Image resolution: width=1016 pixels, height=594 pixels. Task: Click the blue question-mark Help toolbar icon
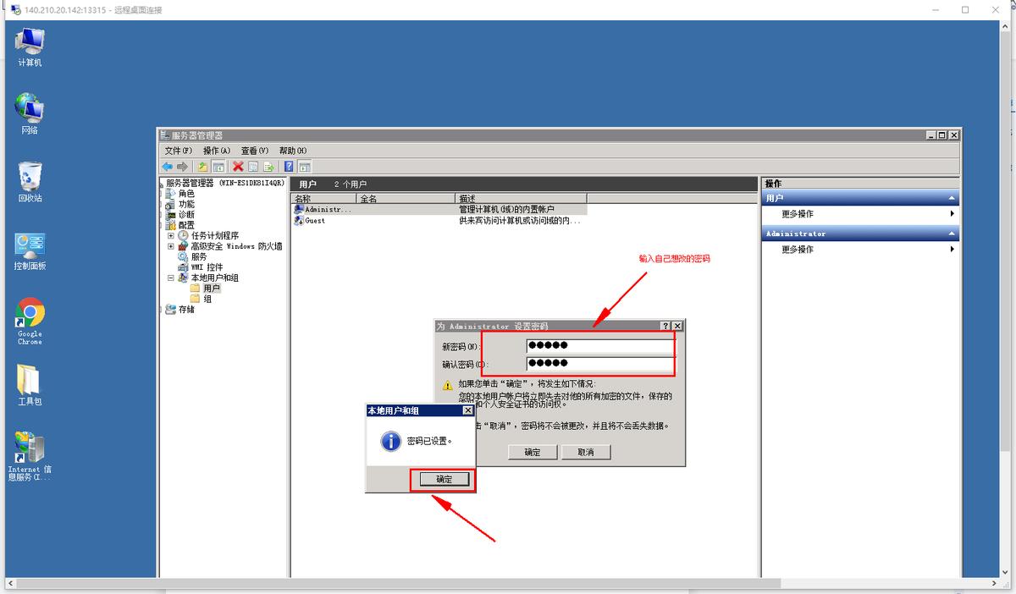coord(289,167)
